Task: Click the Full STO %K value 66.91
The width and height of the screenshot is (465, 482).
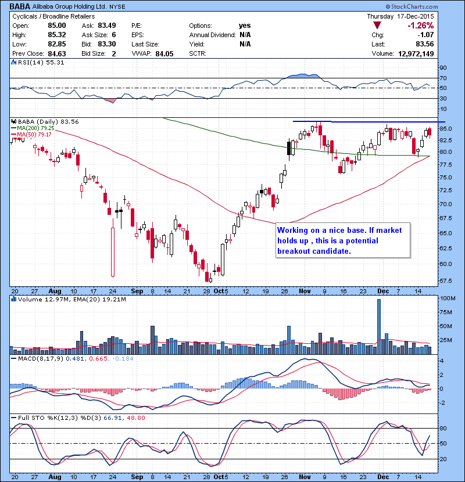Action: pos(113,418)
